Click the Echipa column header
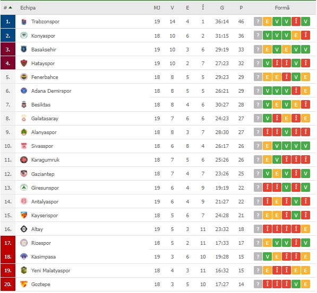This screenshot has height=293, width=317. coord(28,8)
